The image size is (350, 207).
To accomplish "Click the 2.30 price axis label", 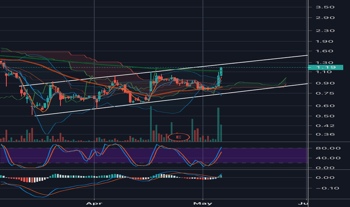I will coord(325,30).
